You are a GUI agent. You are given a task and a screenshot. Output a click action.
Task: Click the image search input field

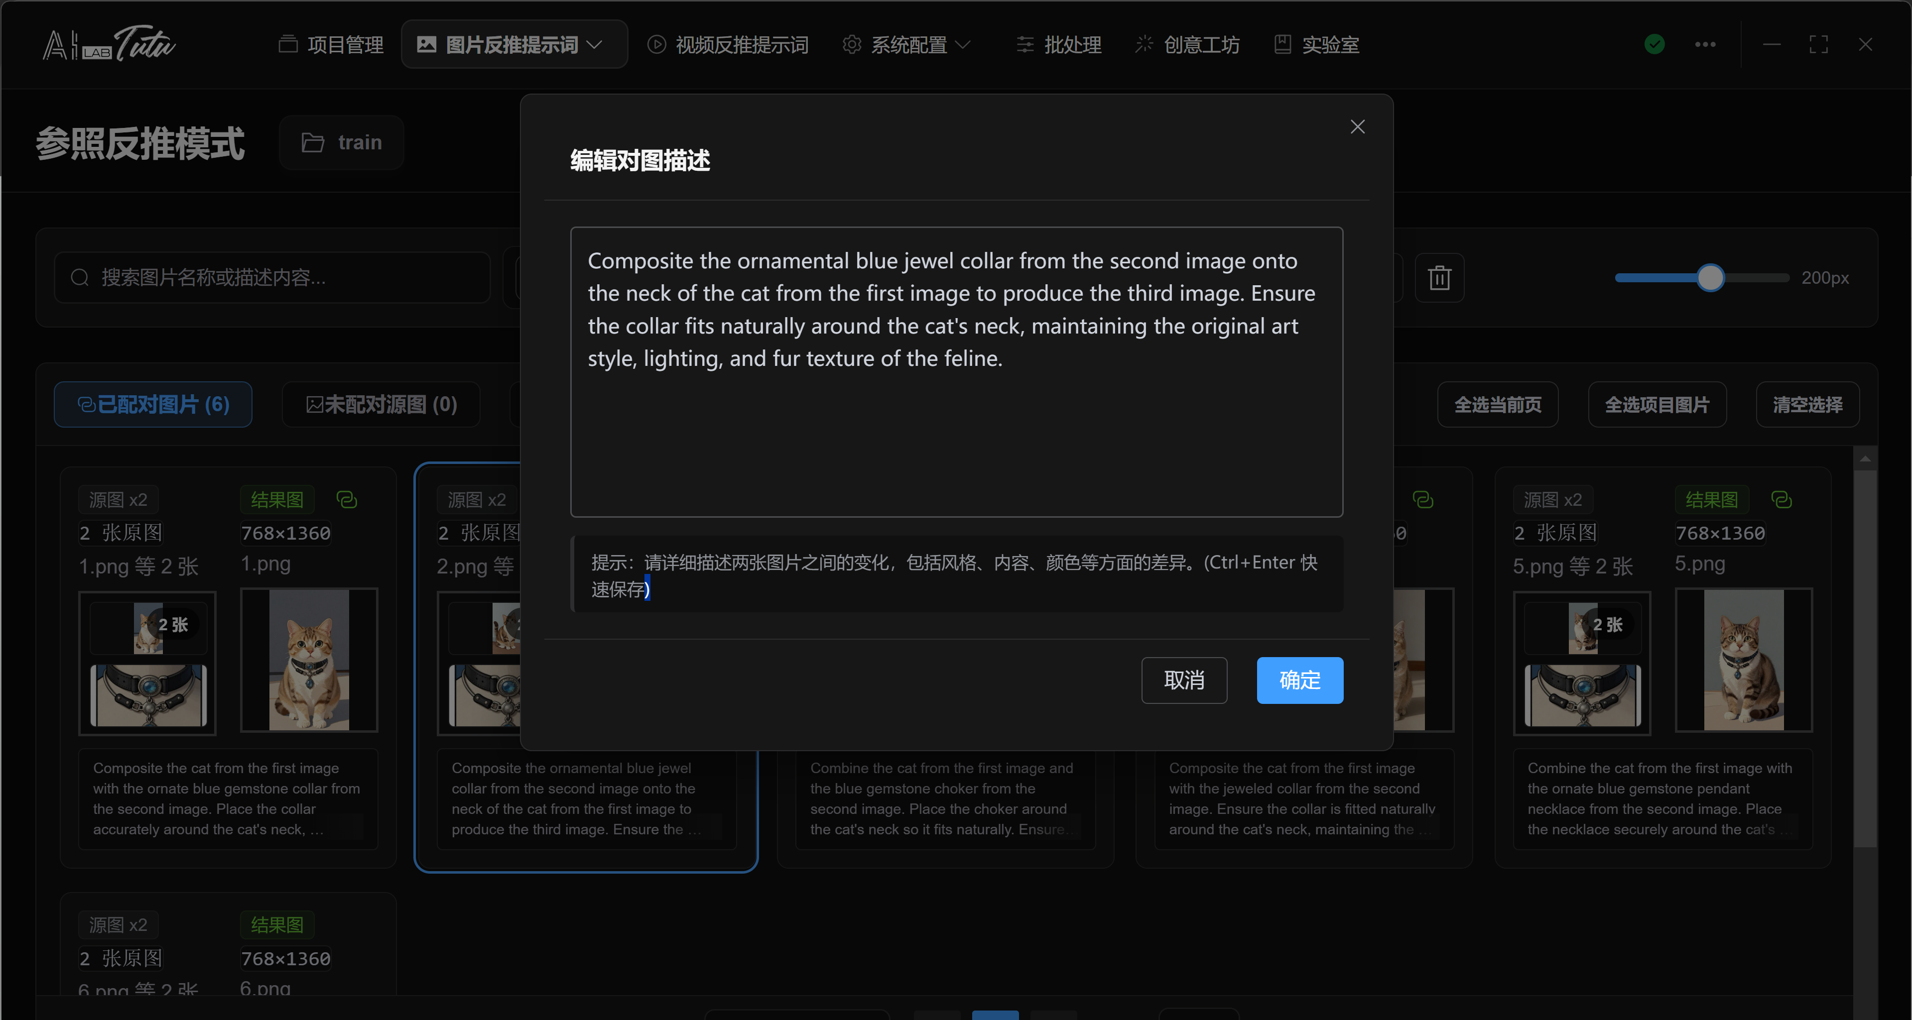(272, 277)
